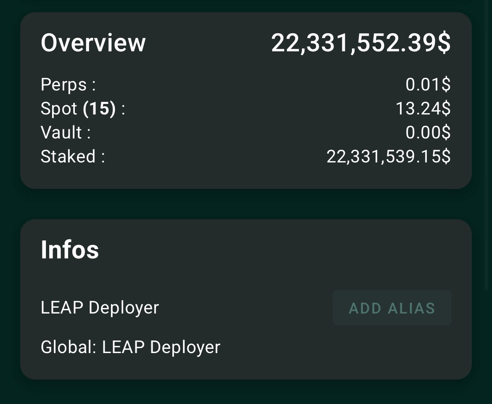Click the dollar sign of total balance
The height and width of the screenshot is (404, 492).
click(444, 43)
